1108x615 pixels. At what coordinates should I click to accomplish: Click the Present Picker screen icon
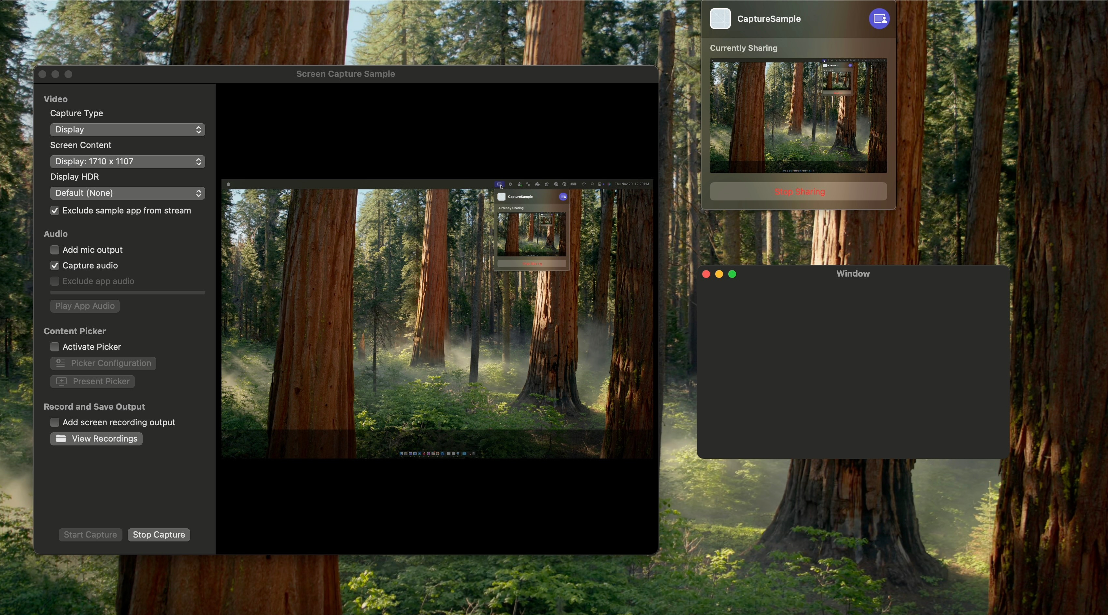coord(62,381)
